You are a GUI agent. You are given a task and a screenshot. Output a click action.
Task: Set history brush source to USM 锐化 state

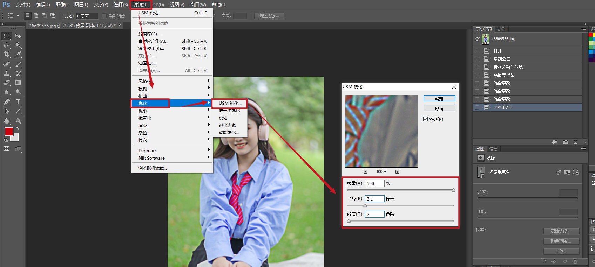[x=477, y=107]
